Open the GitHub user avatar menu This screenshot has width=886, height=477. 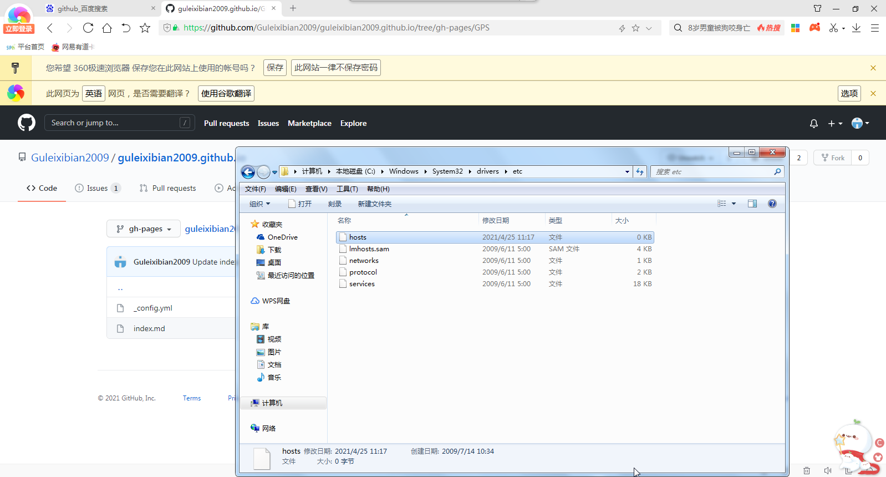860,123
